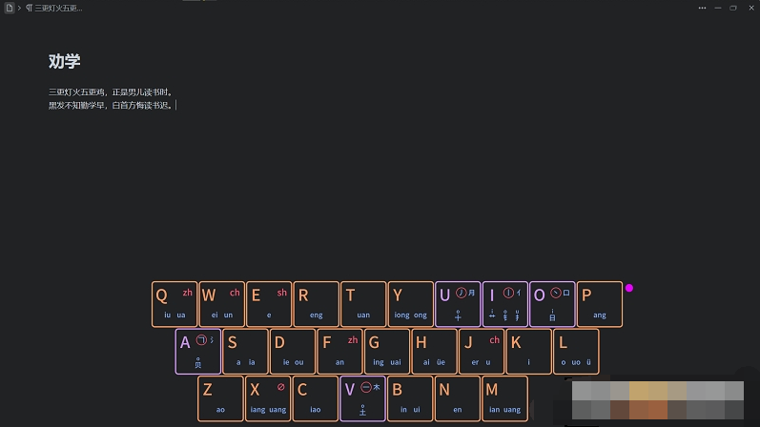Tap the U key with 月 radical
This screenshot has width=760, height=427.
(458, 304)
